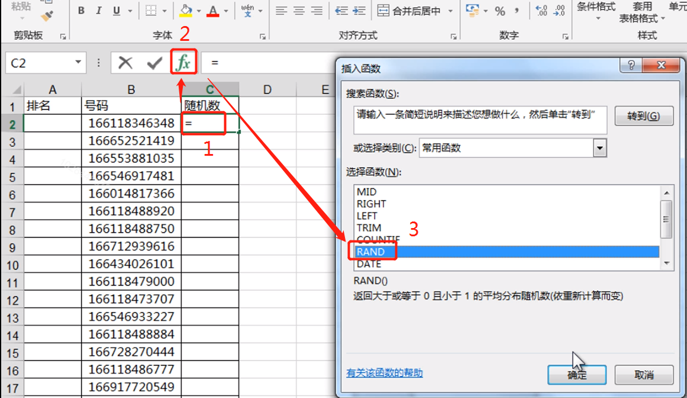Image resolution: width=687 pixels, height=398 pixels.
Task: Click the Name Box showing C2
Action: pyautogui.click(x=38, y=63)
